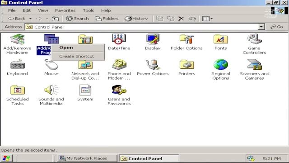Open the Views dropdown button
Viewport: 289px width, 163px height.
pyautogui.click(x=207, y=19)
